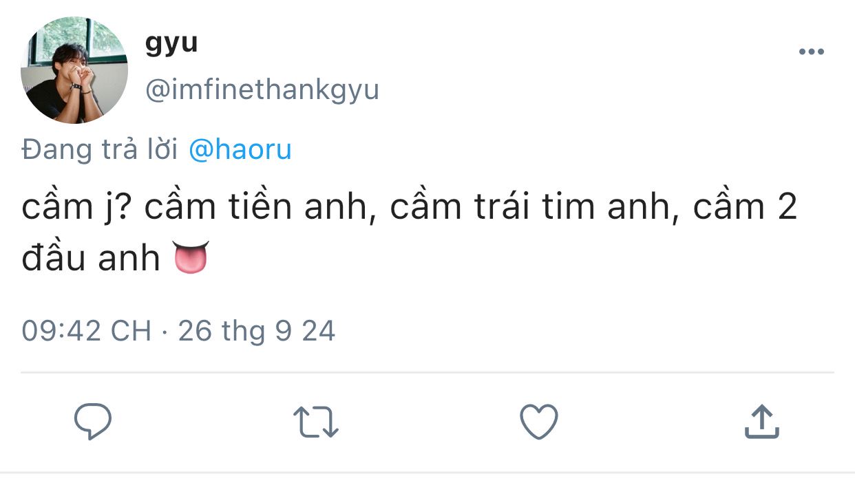The image size is (855, 485).
Task: Click the horizontal divider above action icons
Action: tap(427, 373)
